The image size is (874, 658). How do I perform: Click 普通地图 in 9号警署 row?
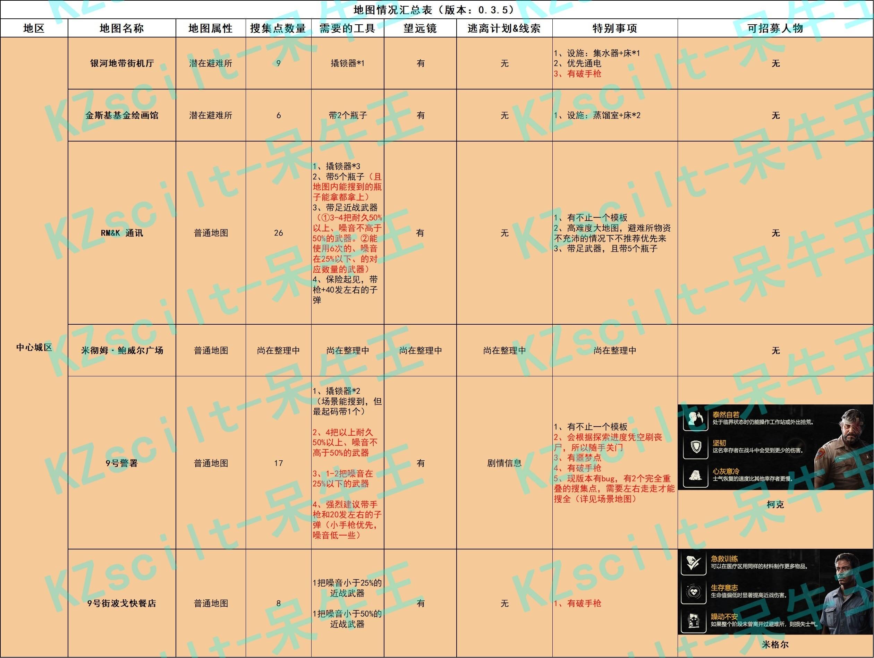(x=211, y=463)
